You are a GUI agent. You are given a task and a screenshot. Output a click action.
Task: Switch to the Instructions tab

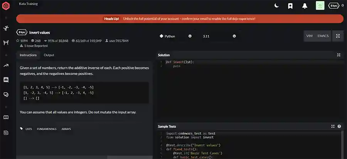[28, 55]
